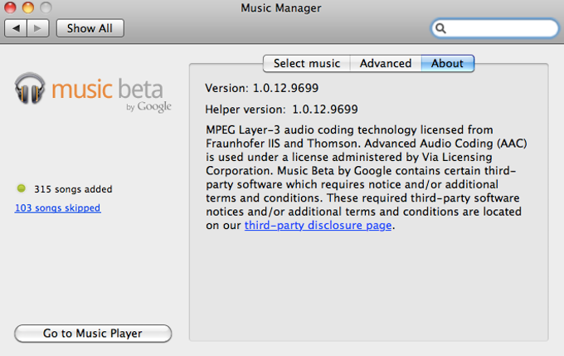Switch to the Select music tab
The width and height of the screenshot is (564, 356).
[306, 63]
